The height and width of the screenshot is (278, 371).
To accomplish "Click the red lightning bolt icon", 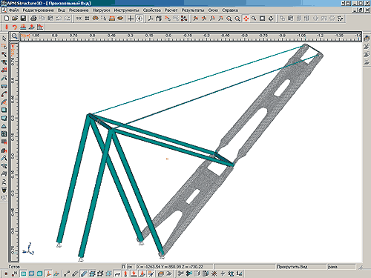I will (x=7, y=27).
